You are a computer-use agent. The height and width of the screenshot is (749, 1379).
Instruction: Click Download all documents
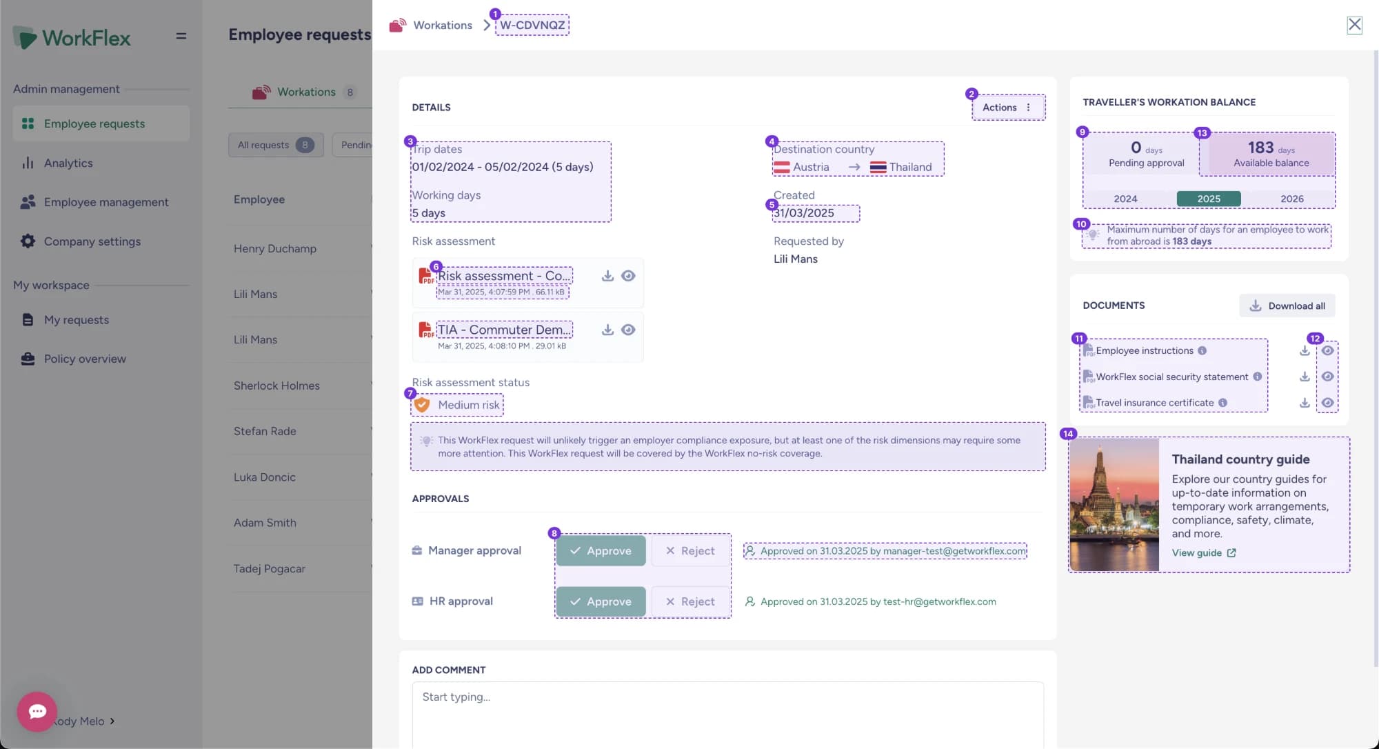pos(1287,306)
